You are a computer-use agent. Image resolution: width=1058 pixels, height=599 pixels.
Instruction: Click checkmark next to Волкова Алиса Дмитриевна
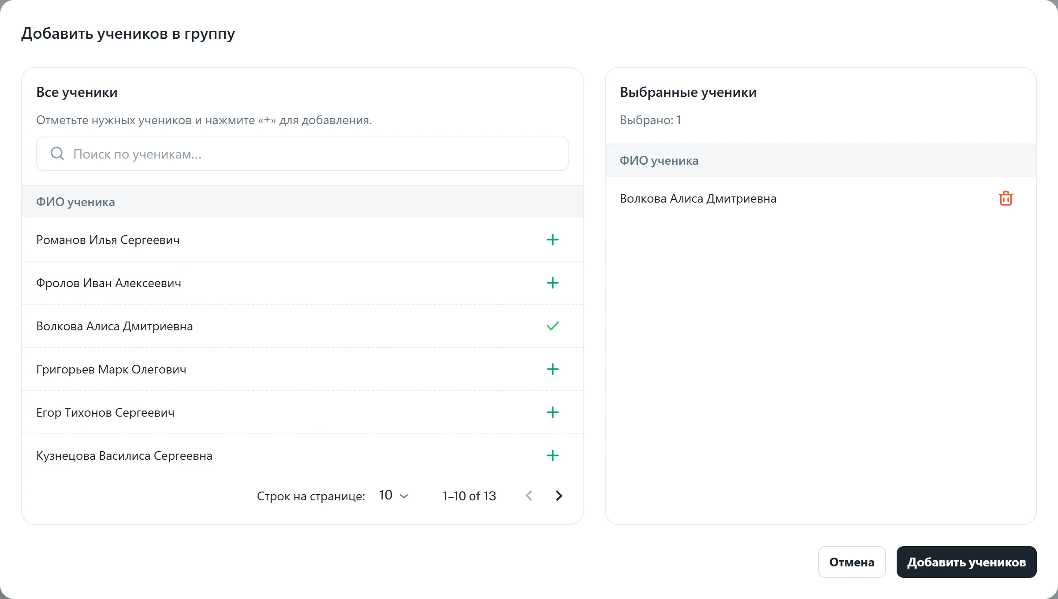point(552,326)
